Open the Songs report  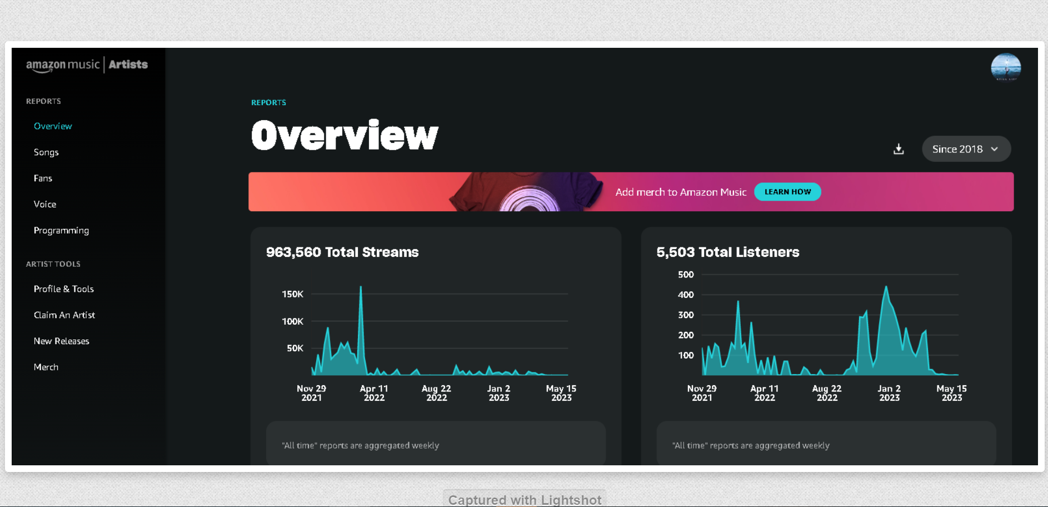coord(46,152)
